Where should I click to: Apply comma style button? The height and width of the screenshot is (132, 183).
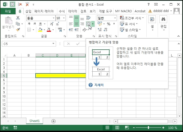click(114, 24)
